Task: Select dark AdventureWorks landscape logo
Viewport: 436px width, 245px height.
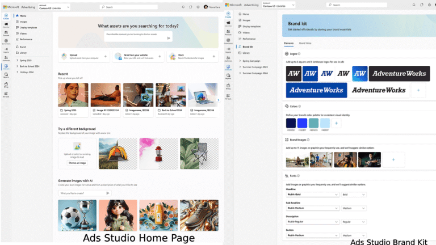Action: tap(399, 74)
